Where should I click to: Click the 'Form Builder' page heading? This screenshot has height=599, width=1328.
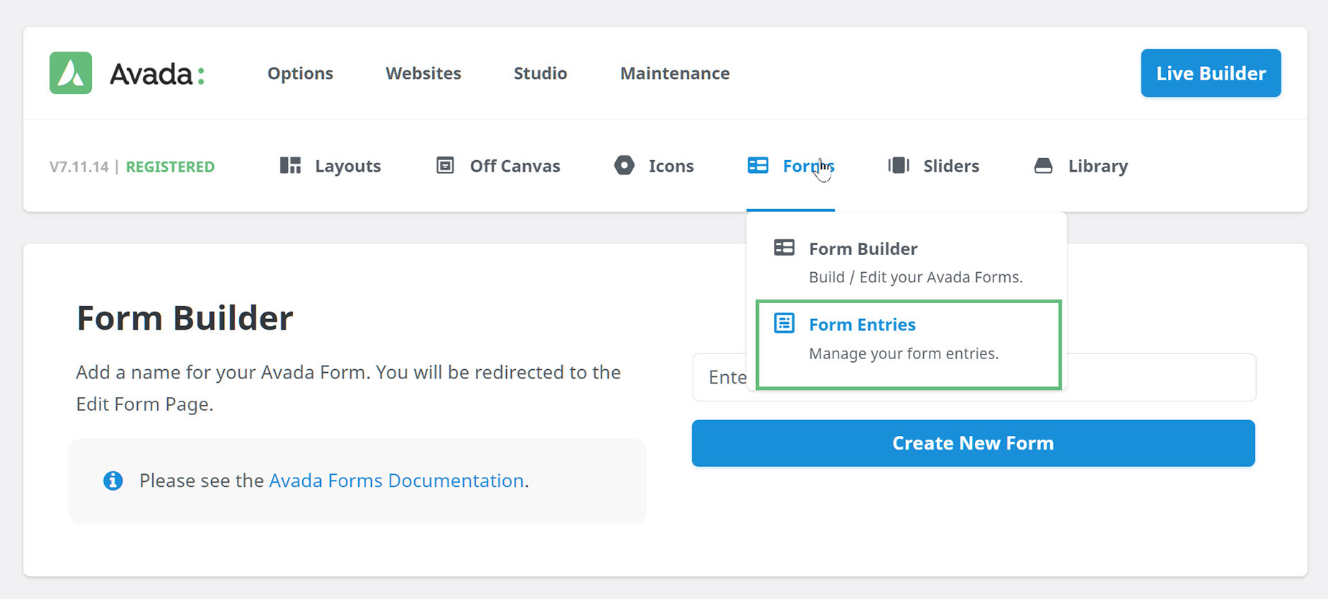184,318
